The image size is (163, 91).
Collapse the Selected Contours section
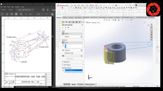[x=83, y=68]
